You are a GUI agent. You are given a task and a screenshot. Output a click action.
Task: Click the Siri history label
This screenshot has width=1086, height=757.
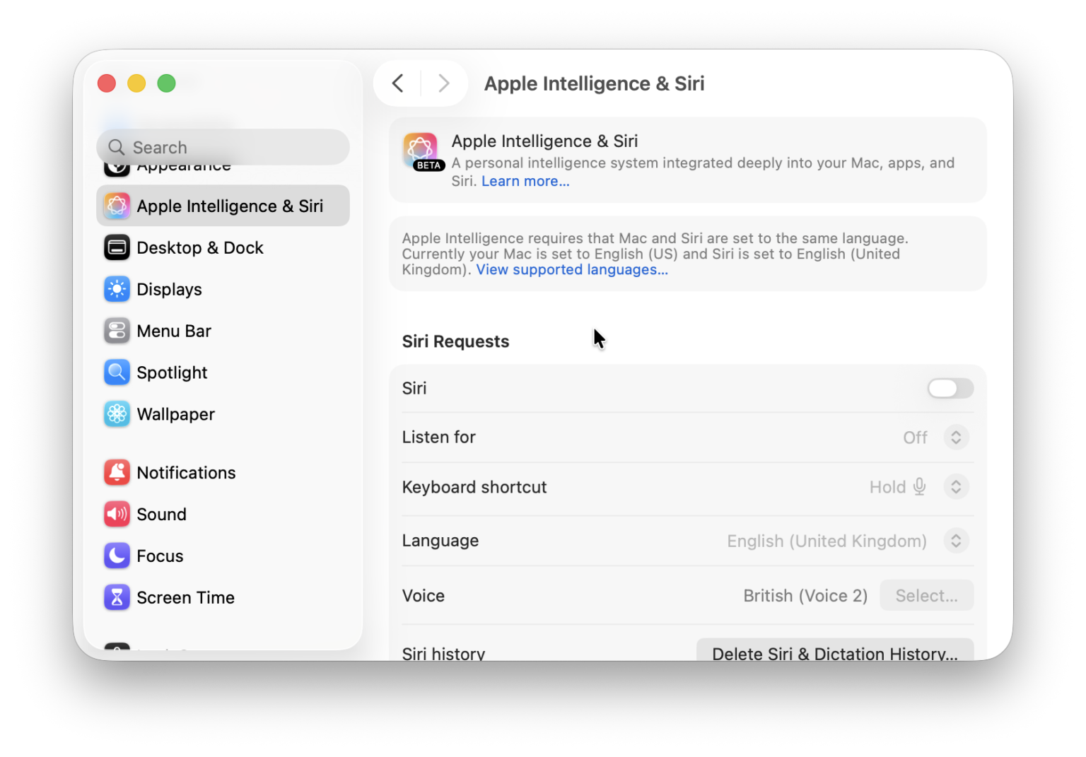point(443,653)
